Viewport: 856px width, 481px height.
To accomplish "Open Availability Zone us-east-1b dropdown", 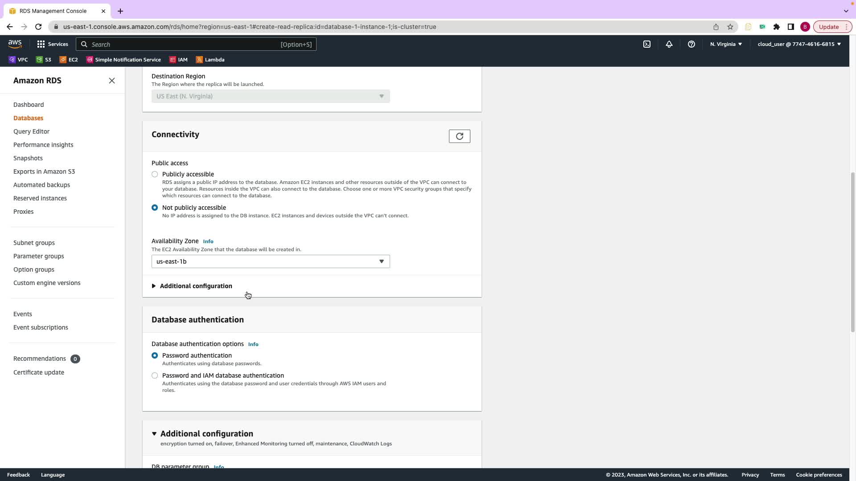I will click(x=270, y=261).
